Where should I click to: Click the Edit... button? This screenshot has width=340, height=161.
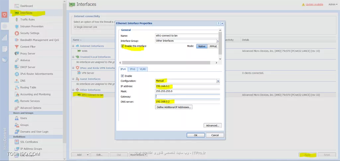point(100,155)
